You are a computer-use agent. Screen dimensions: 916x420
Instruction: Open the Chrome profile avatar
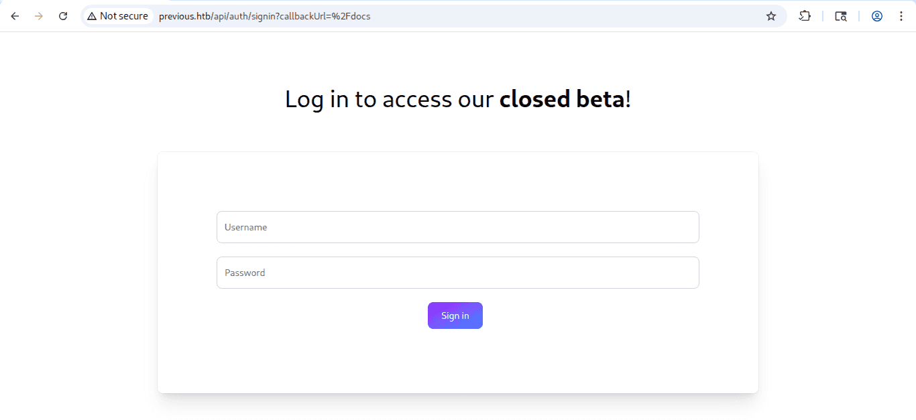(877, 16)
